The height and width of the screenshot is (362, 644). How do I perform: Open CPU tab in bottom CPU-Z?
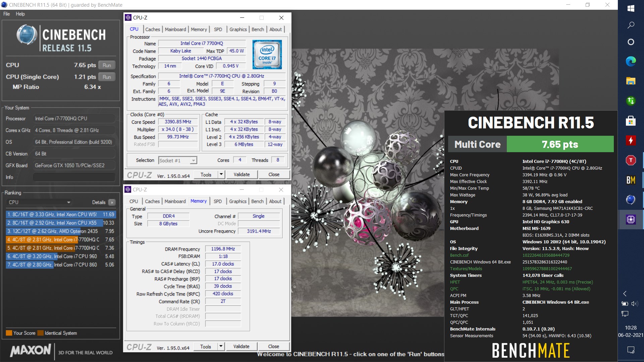pos(133,201)
